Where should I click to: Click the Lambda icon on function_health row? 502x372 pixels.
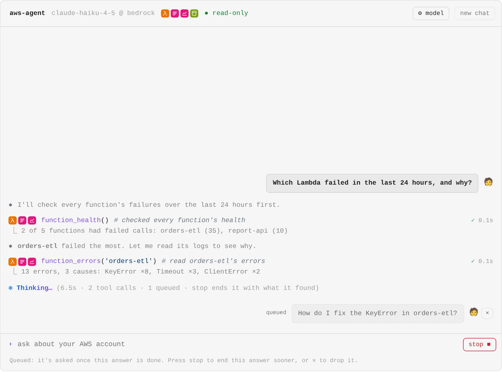[x=13, y=220]
